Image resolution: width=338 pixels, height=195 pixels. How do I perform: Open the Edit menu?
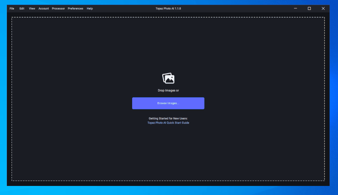tap(22, 9)
